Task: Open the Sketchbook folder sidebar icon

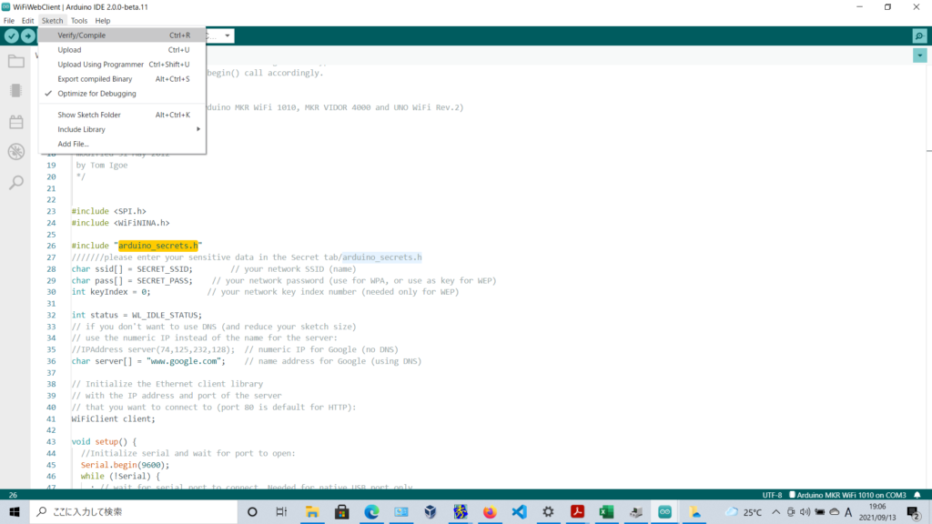Action: [x=16, y=61]
